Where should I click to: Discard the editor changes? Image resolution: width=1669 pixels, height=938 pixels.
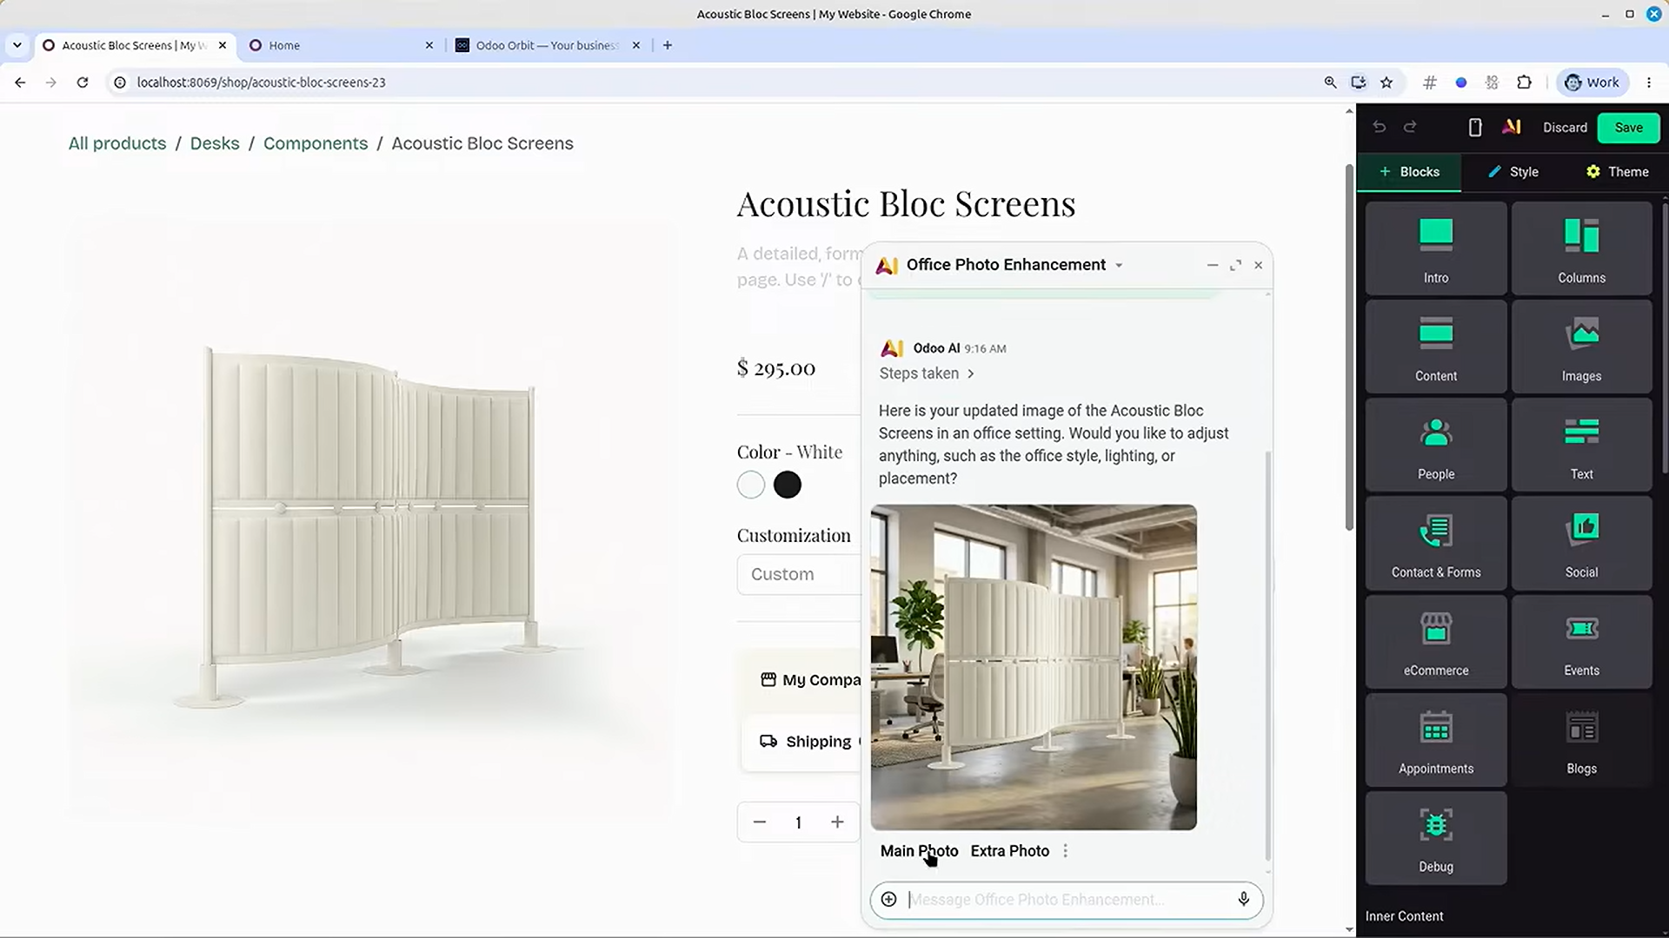(1565, 128)
